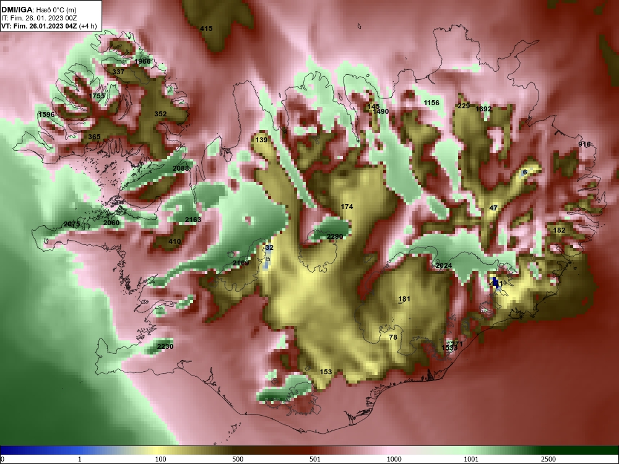The width and height of the screenshot is (619, 464).
Task: Click the map value 2163
Action: [x=193, y=220]
